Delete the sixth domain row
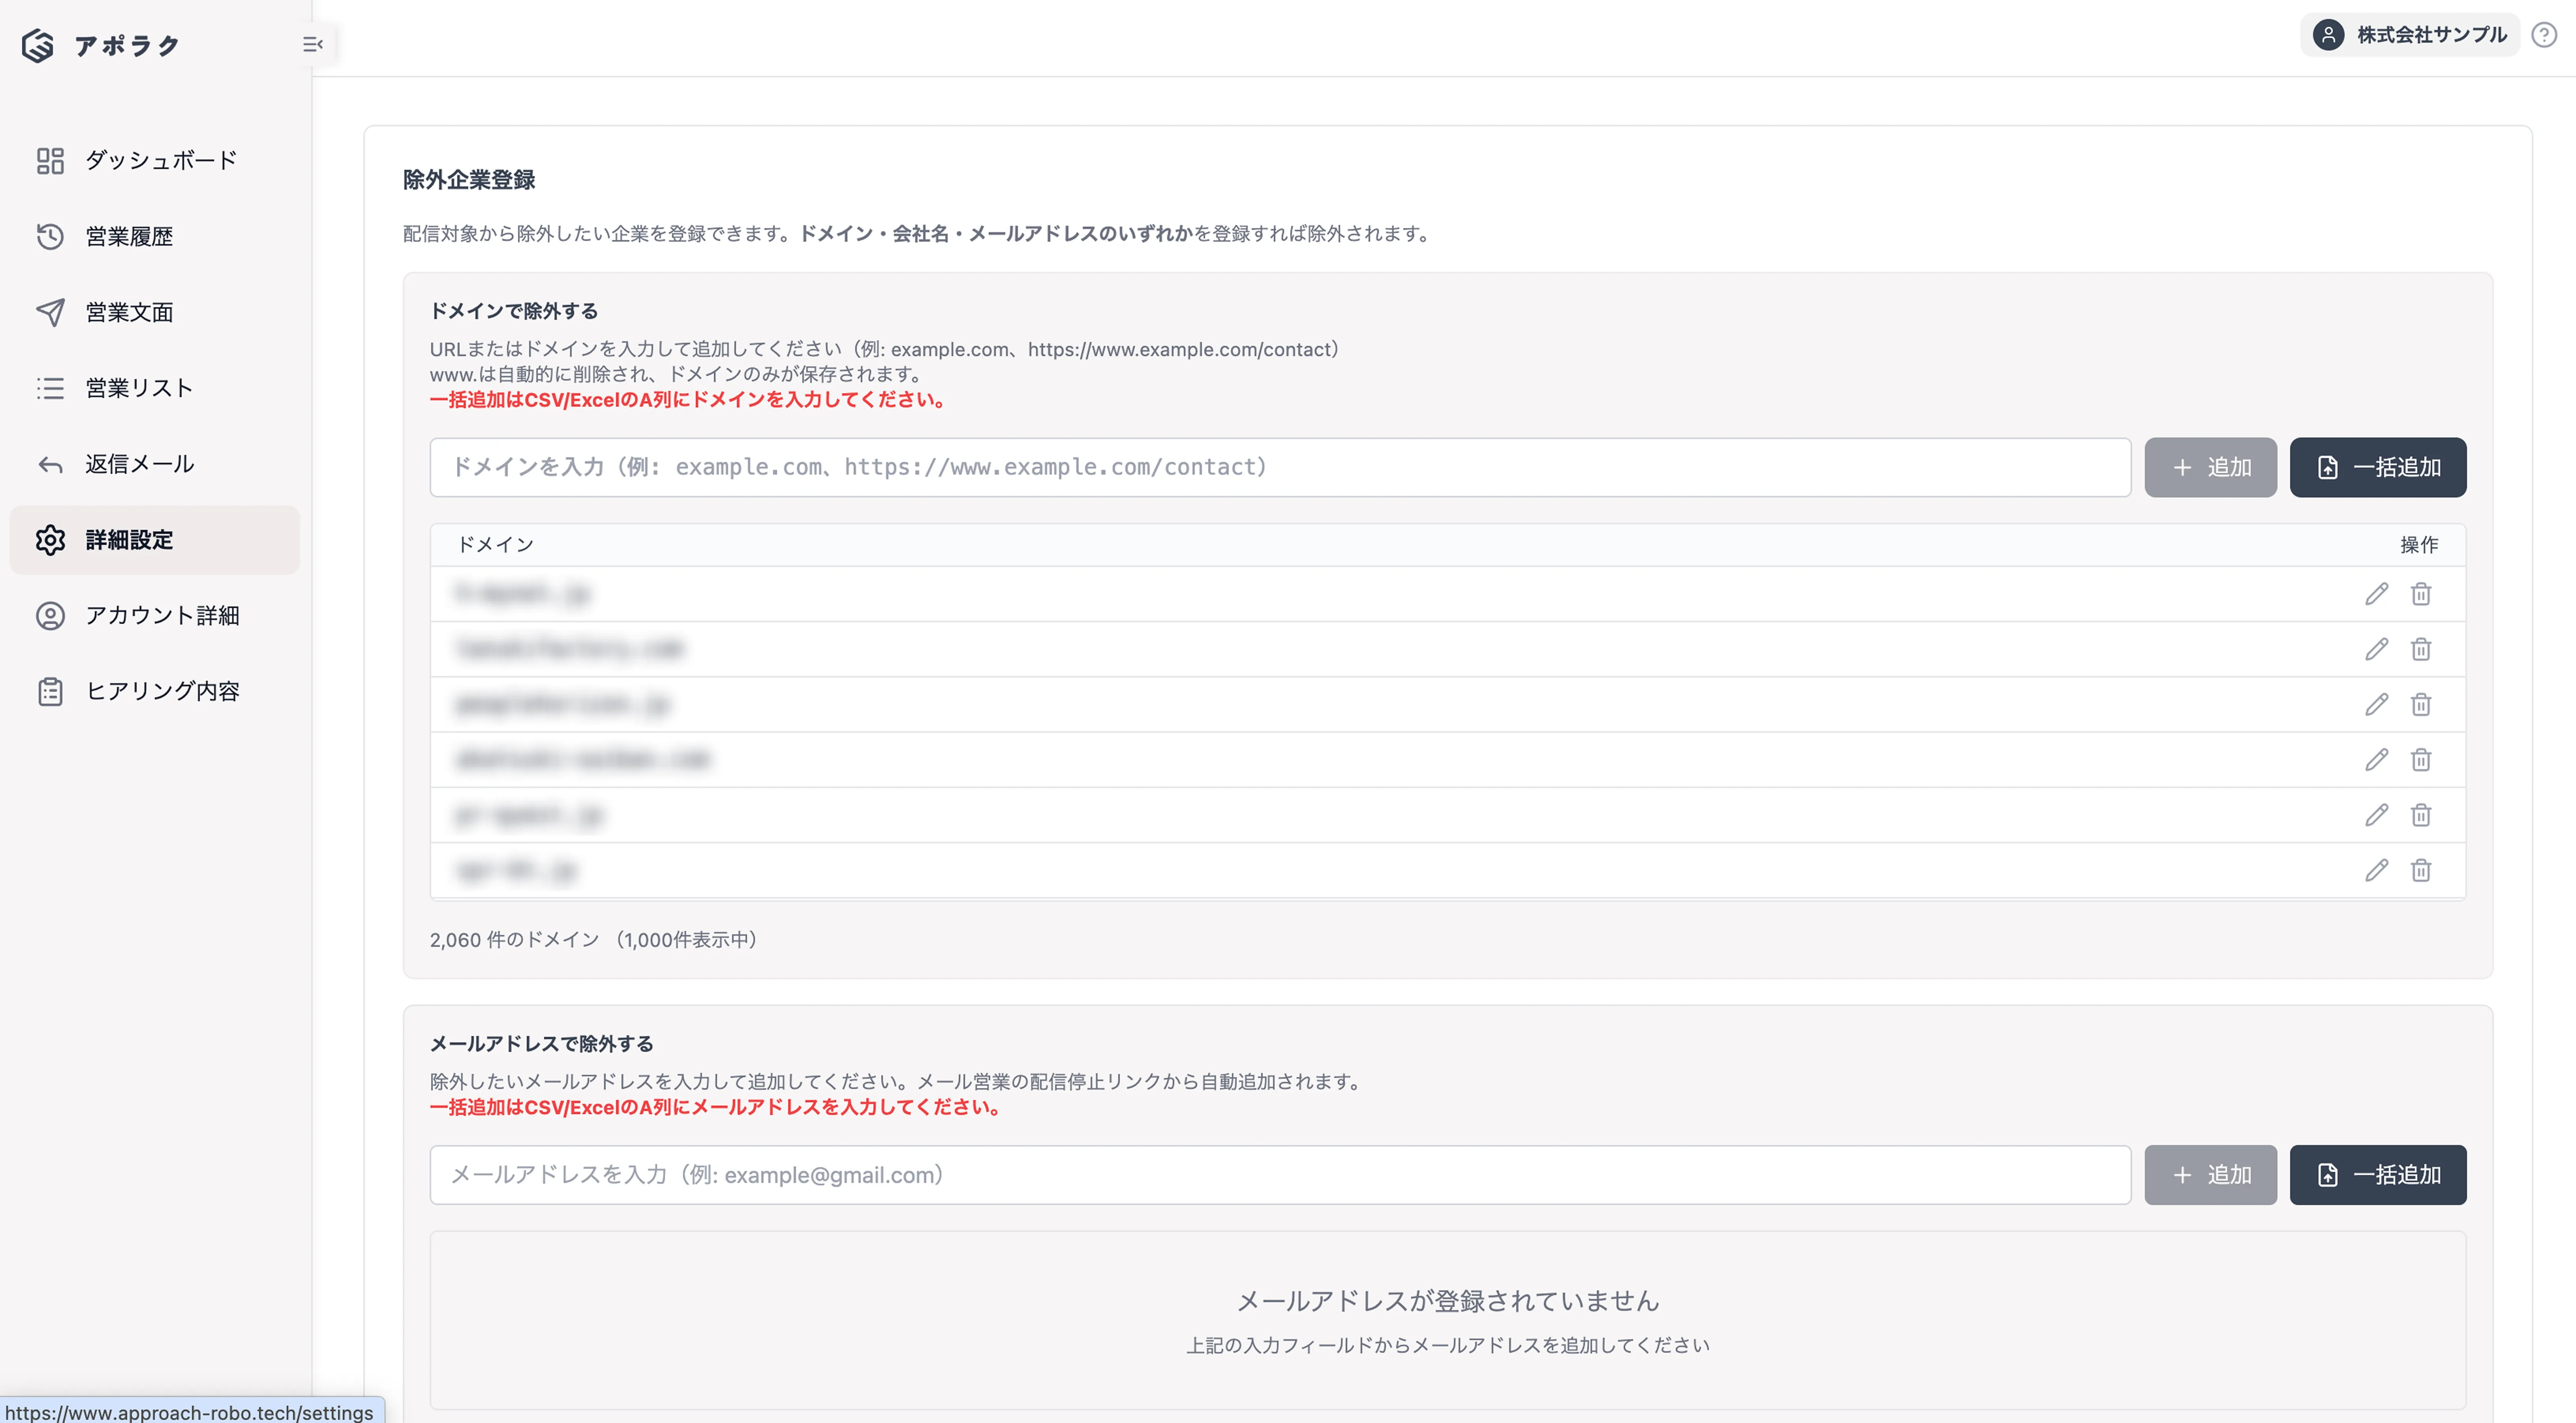 [2420, 870]
